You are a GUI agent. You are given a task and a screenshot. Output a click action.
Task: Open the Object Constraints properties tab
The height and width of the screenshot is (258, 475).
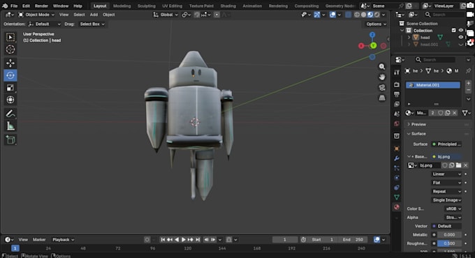[x=397, y=188]
